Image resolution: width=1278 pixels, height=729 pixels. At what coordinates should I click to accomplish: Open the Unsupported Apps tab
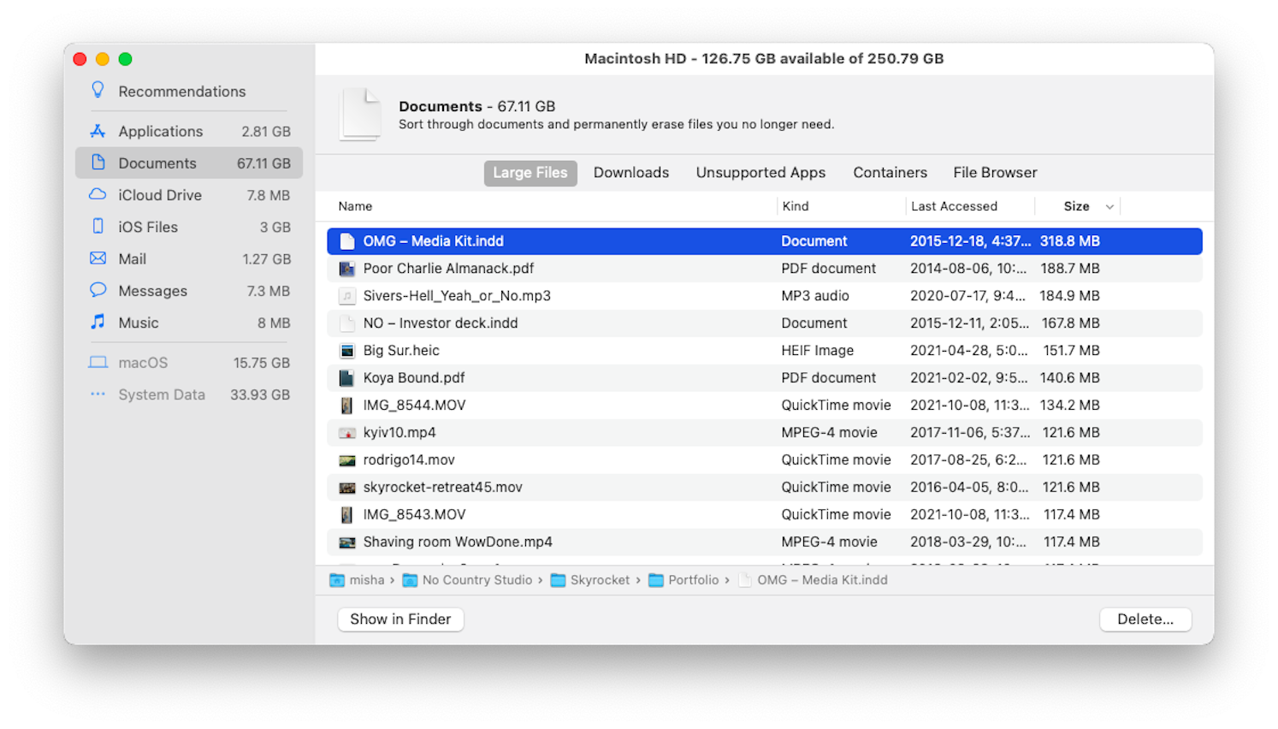pos(760,173)
